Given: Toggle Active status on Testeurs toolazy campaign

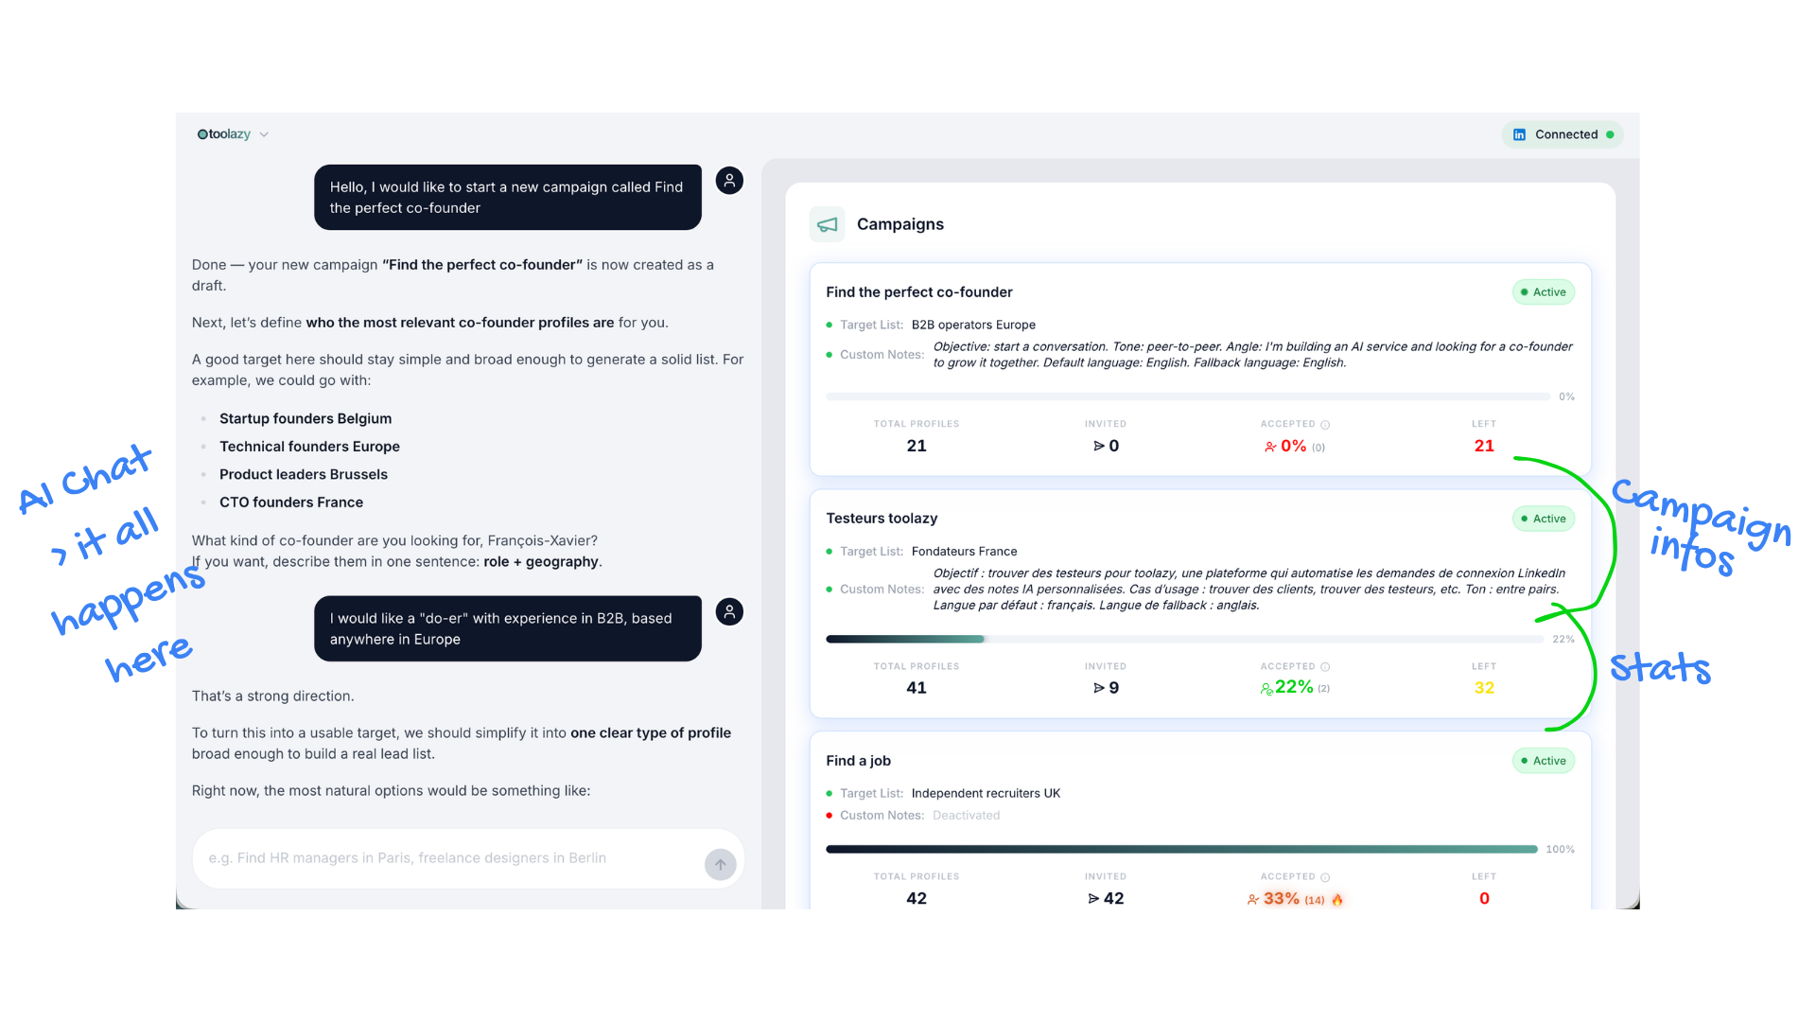Looking at the screenshot, I should (1543, 519).
